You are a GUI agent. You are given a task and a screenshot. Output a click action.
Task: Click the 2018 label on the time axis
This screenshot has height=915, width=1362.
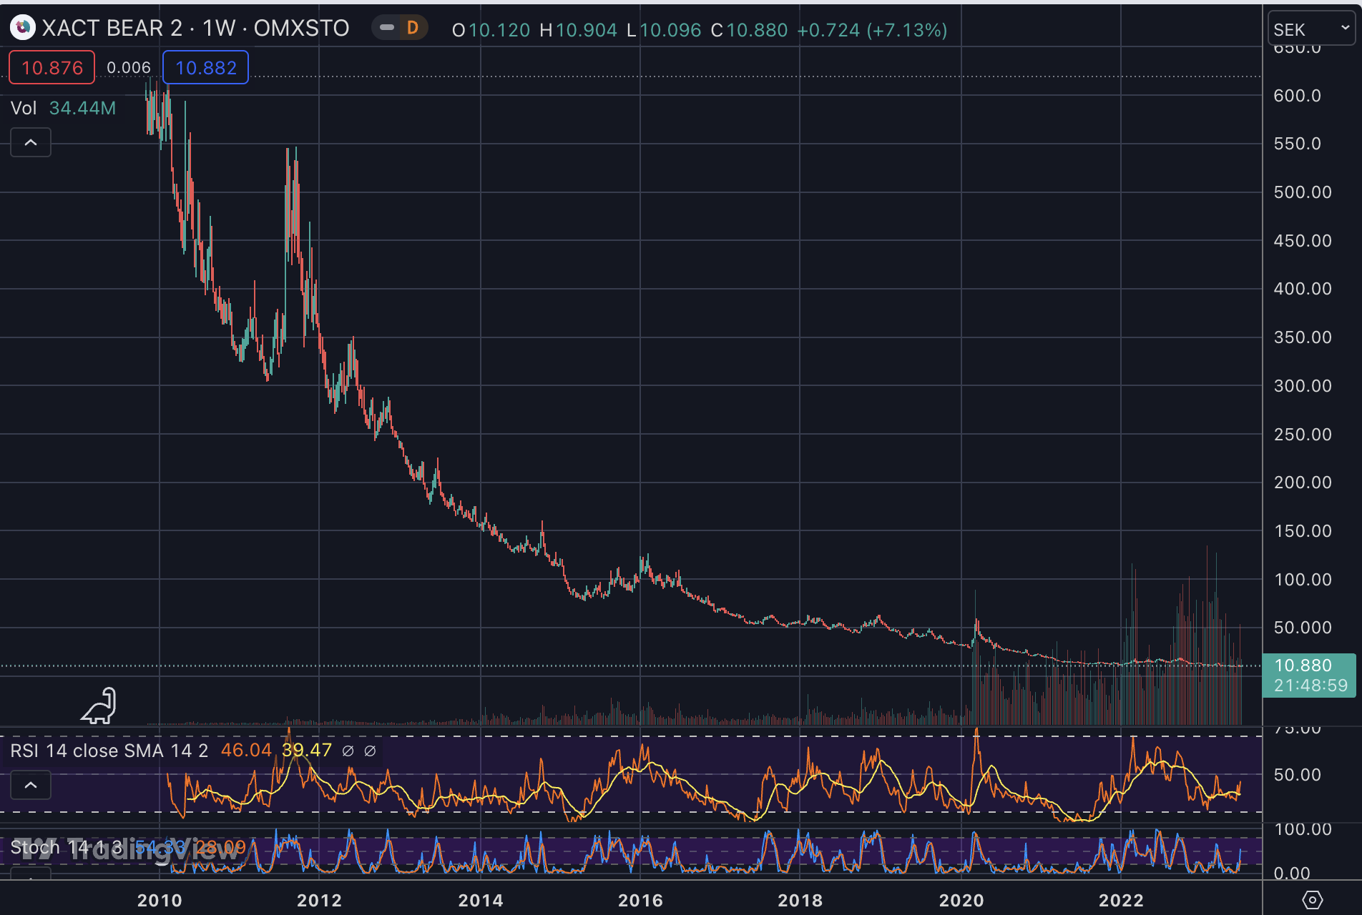click(x=800, y=901)
